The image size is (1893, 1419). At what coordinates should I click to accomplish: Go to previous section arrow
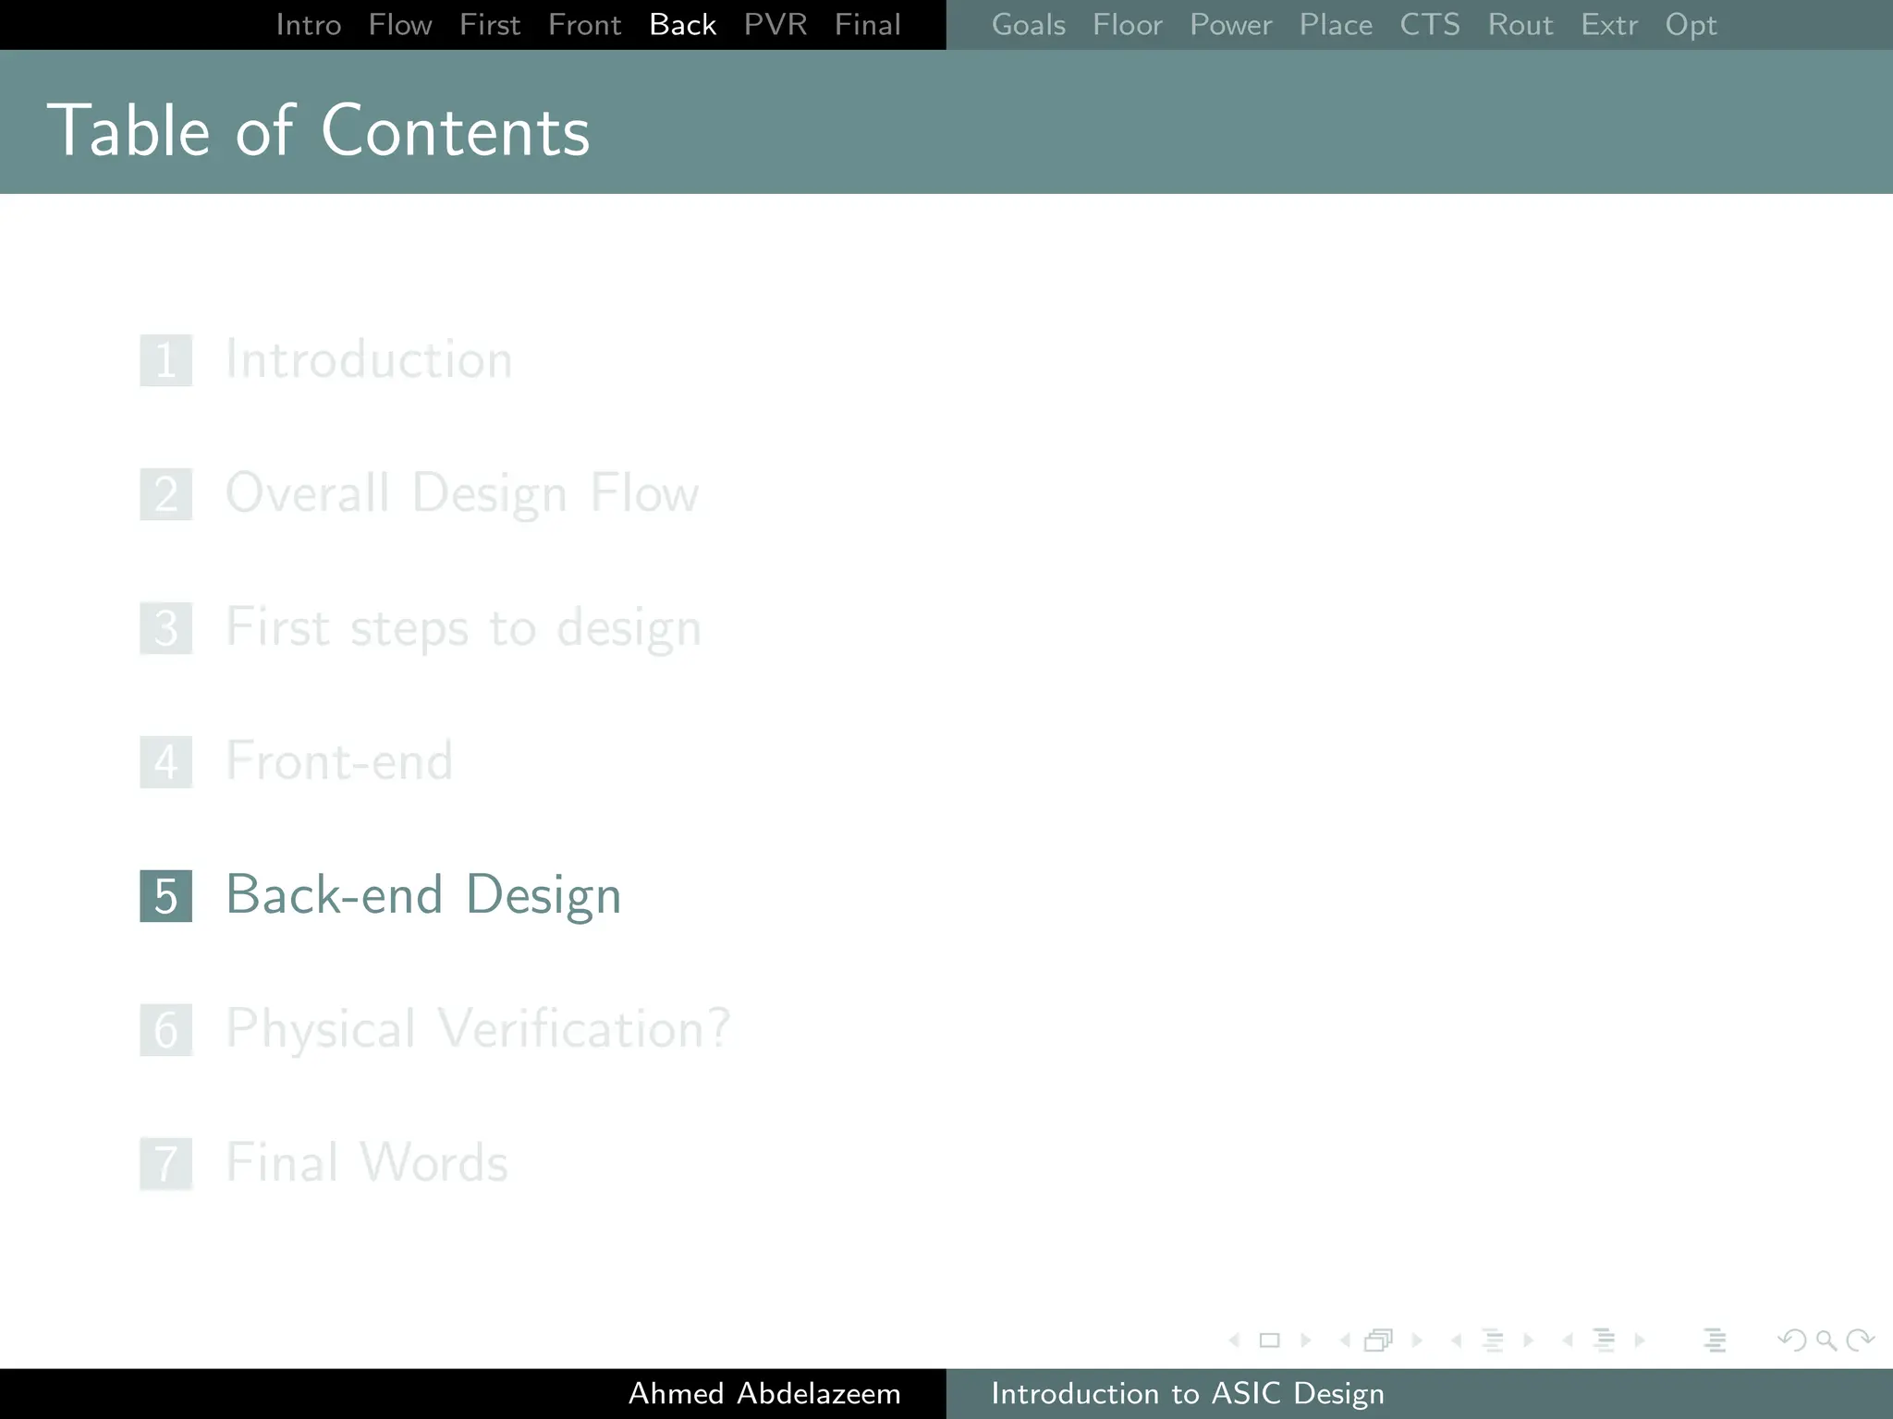point(1568,1340)
